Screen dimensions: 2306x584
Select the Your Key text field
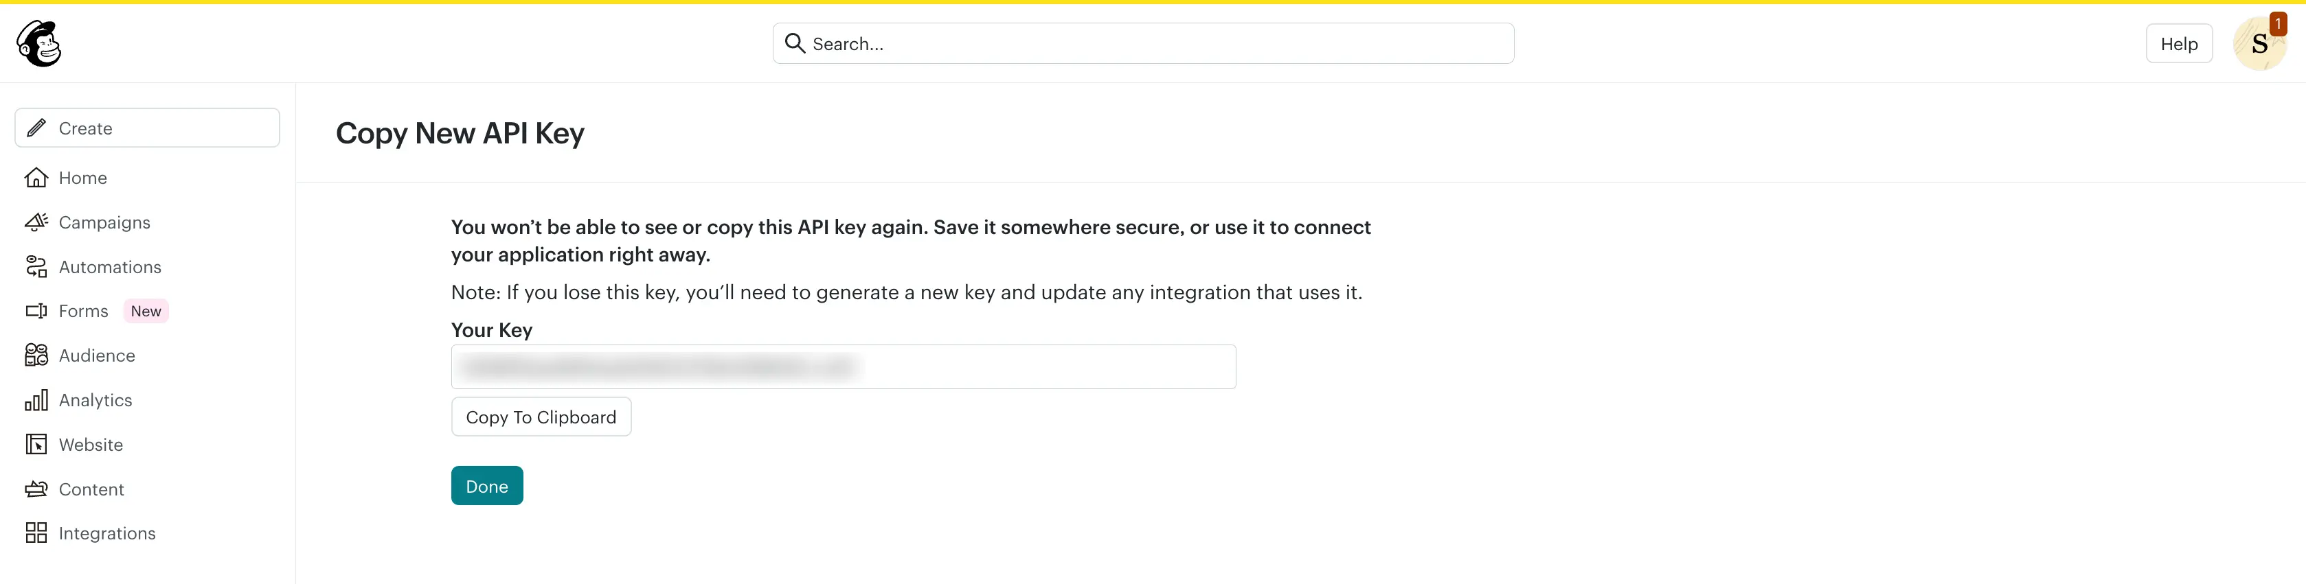[x=844, y=366]
